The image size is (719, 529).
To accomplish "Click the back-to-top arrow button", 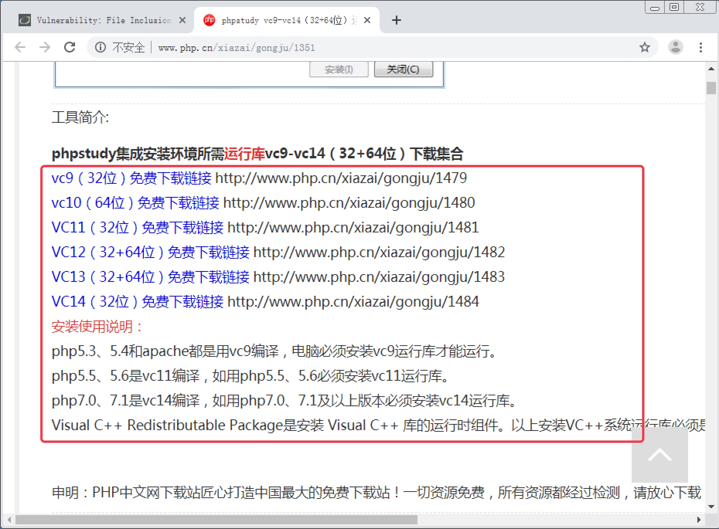I will click(660, 454).
